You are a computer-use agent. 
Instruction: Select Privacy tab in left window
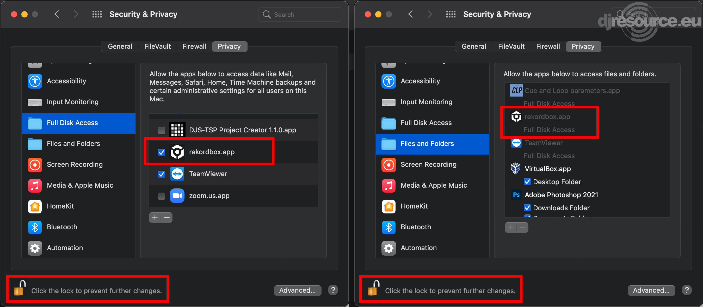(229, 46)
